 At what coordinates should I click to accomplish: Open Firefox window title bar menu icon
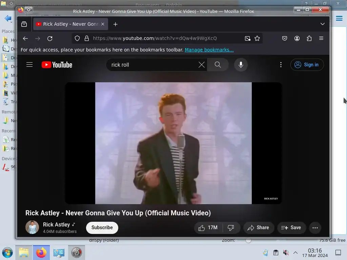[x=28, y=9]
